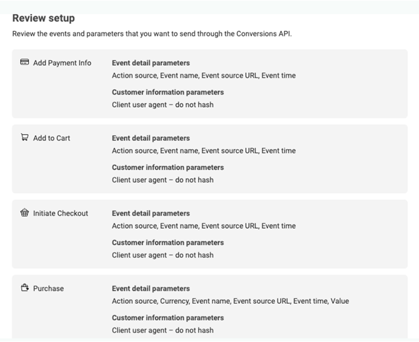Click Purchase parameter list with Currency and Value
The width and height of the screenshot is (419, 342).
[230, 301]
